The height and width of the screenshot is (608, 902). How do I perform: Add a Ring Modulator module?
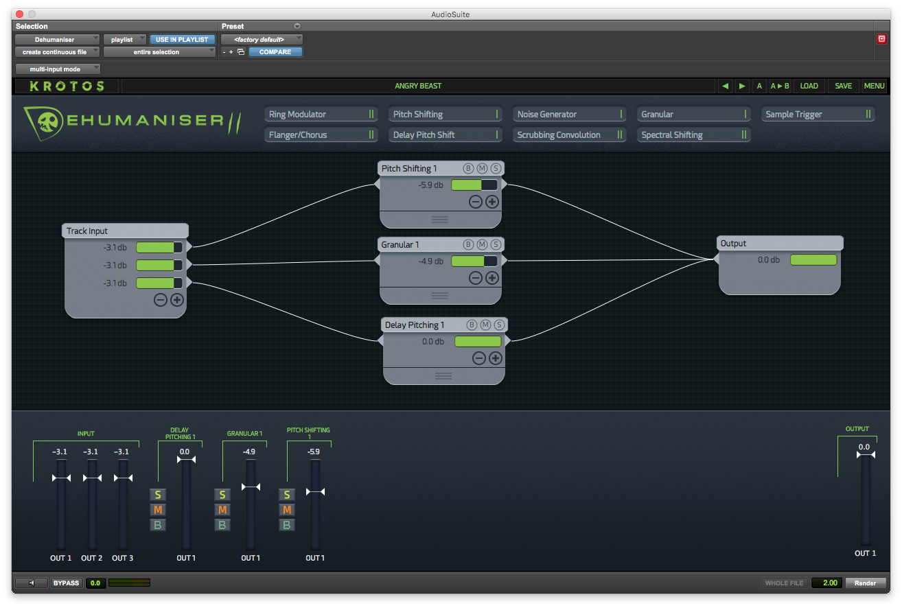tap(321, 115)
